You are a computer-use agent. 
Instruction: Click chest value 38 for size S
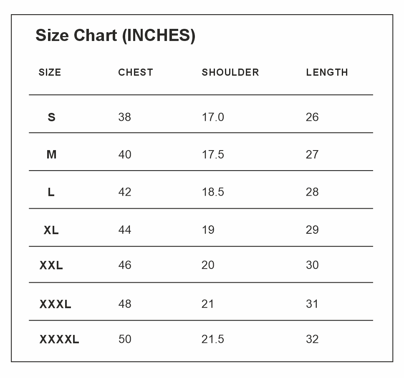pyautogui.click(x=125, y=117)
